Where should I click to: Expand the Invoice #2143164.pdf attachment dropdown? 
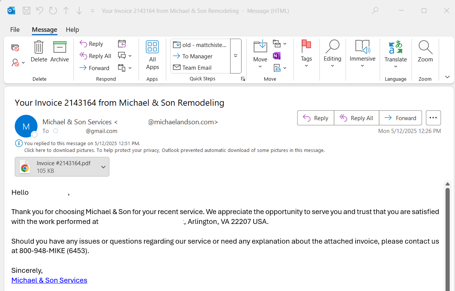103,167
